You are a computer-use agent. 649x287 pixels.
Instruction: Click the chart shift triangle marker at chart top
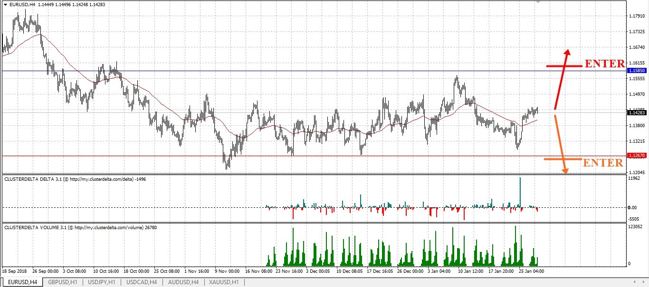(x=538, y=2)
